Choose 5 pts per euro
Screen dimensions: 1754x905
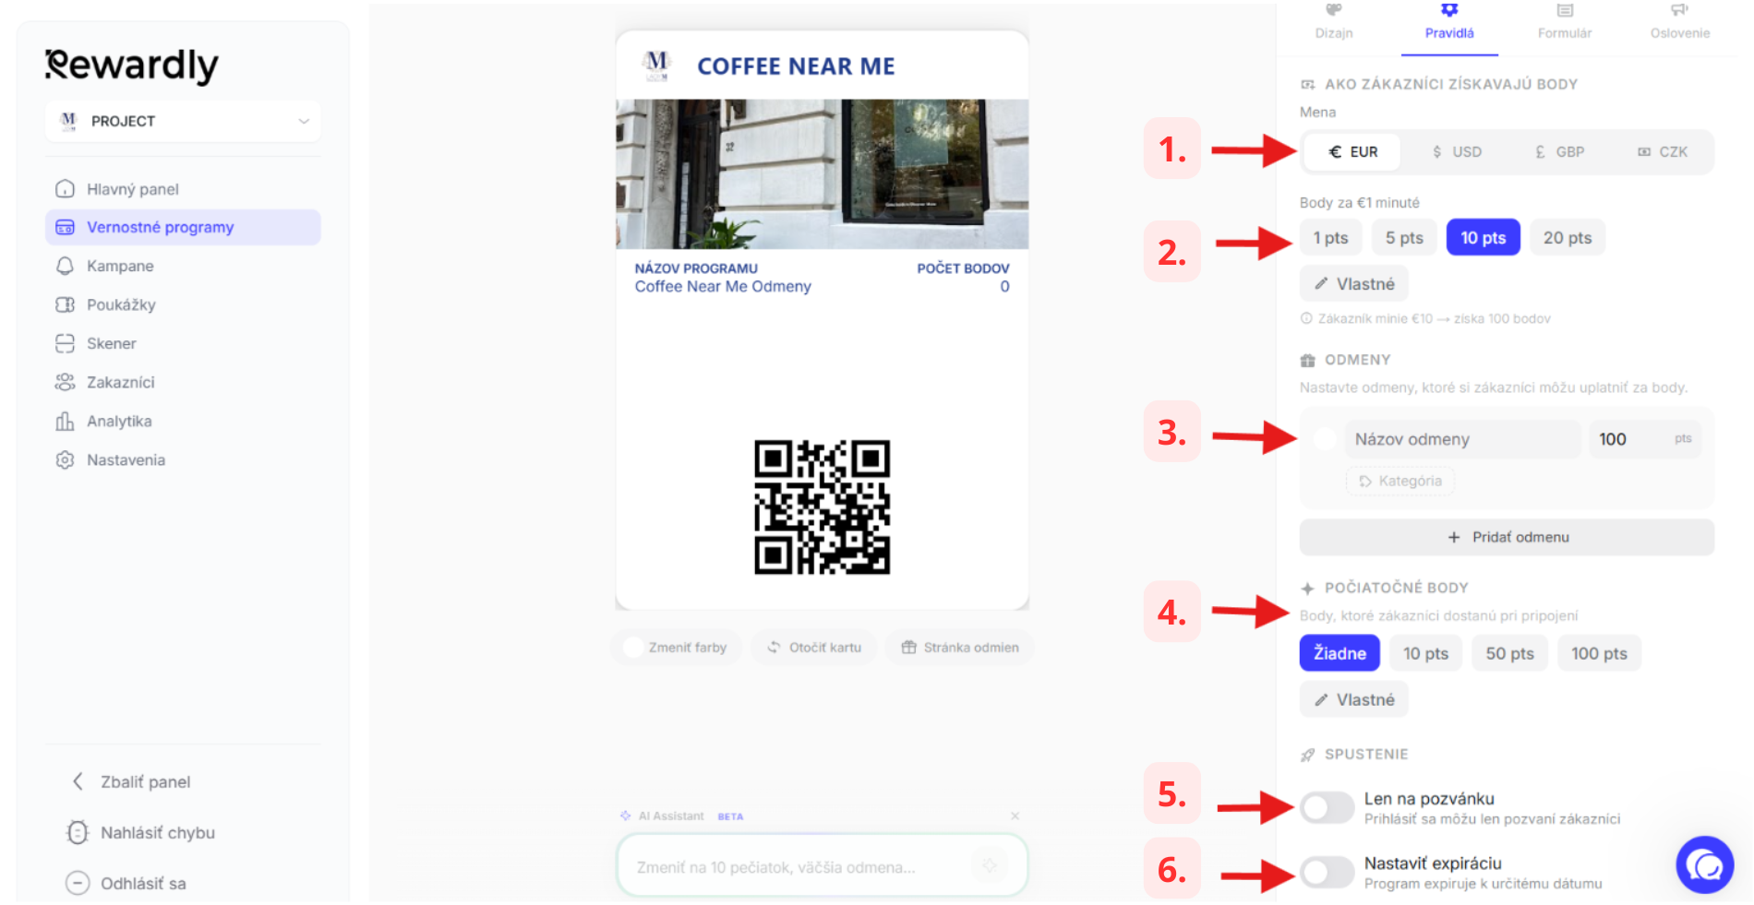click(1404, 238)
